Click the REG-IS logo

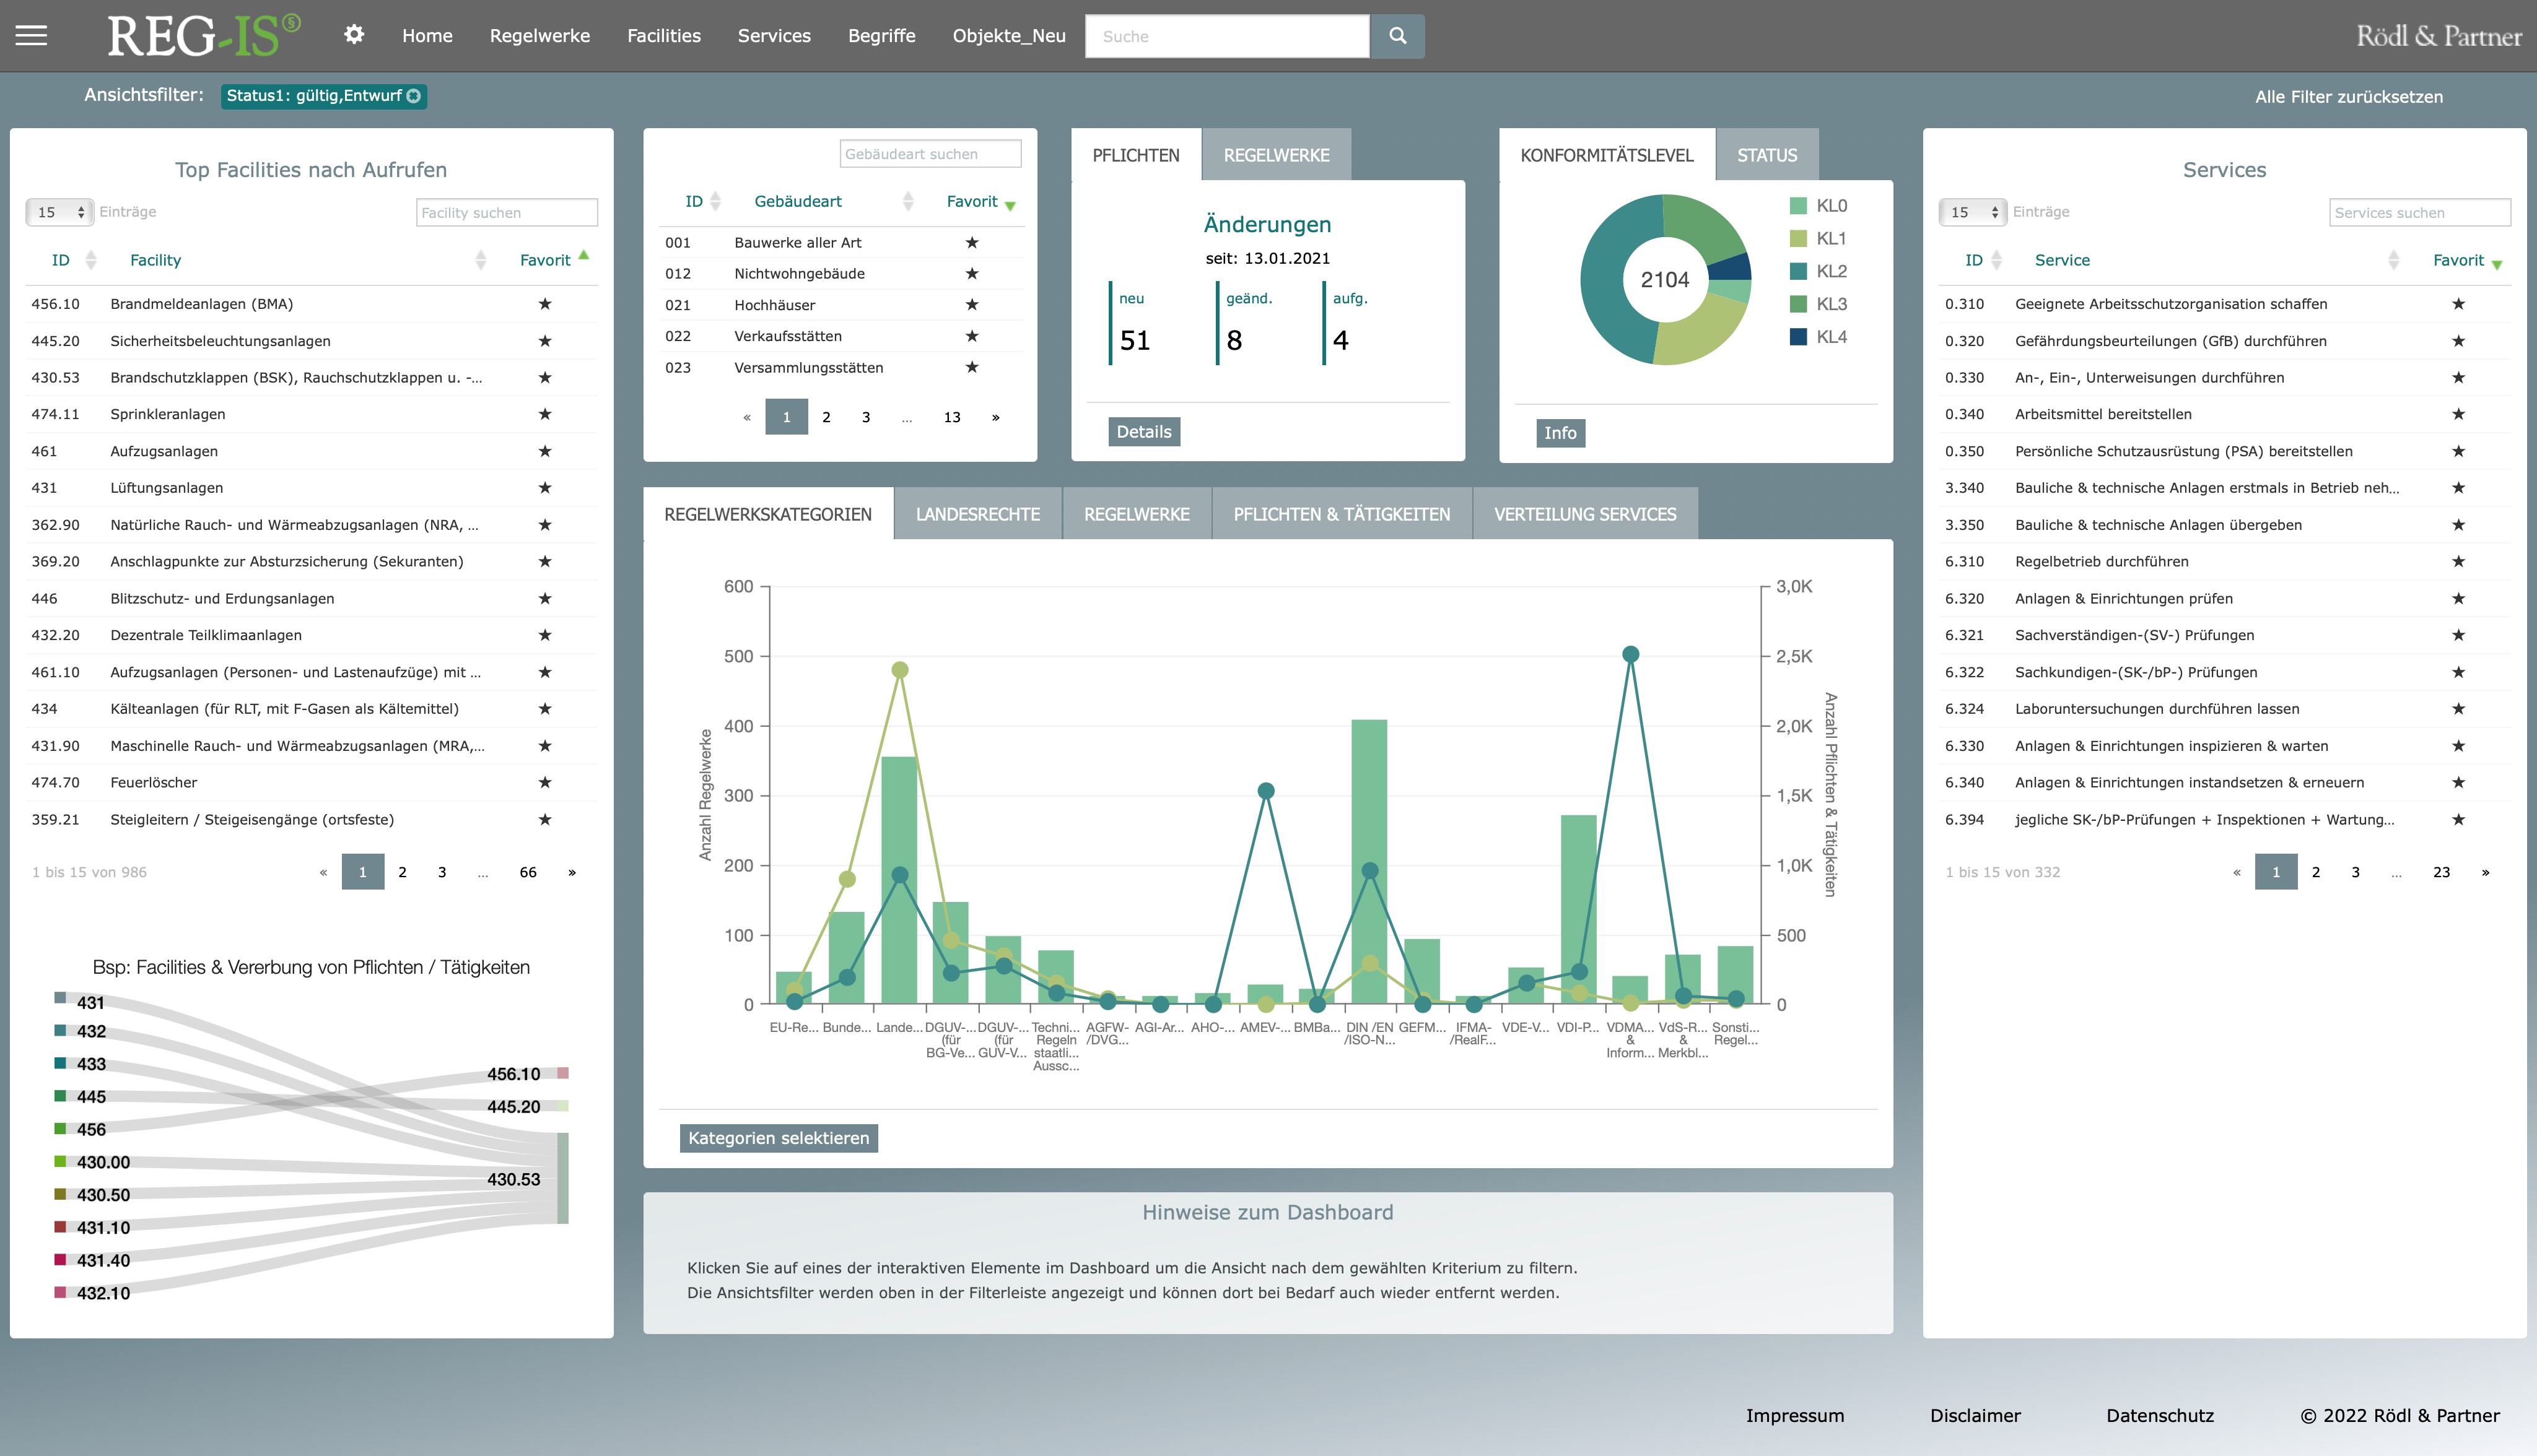(x=203, y=35)
